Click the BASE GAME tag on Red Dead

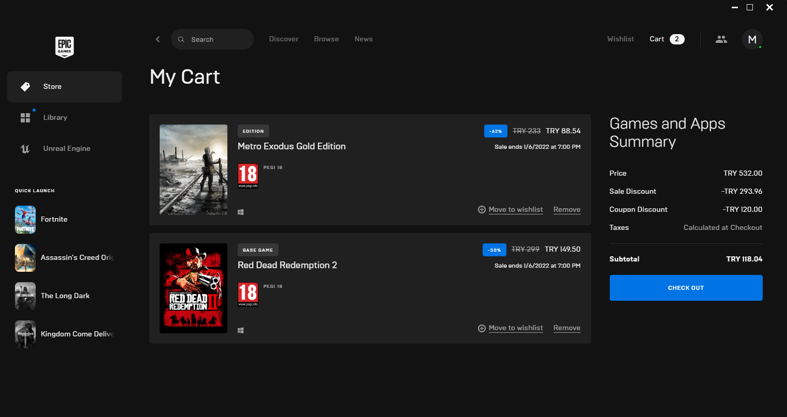pos(258,250)
